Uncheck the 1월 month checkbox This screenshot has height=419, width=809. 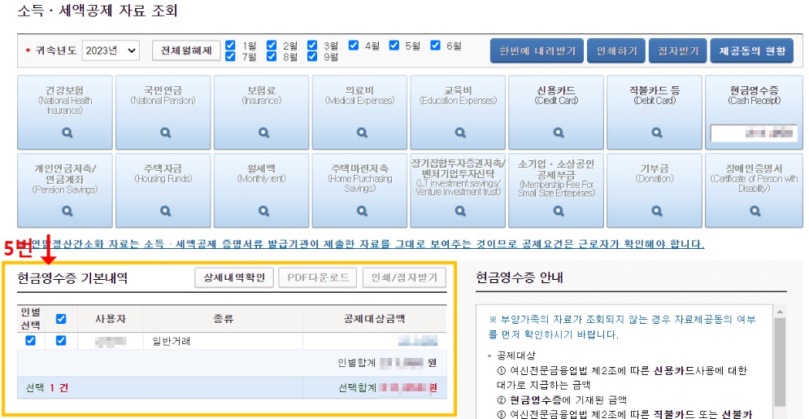pyautogui.click(x=231, y=45)
